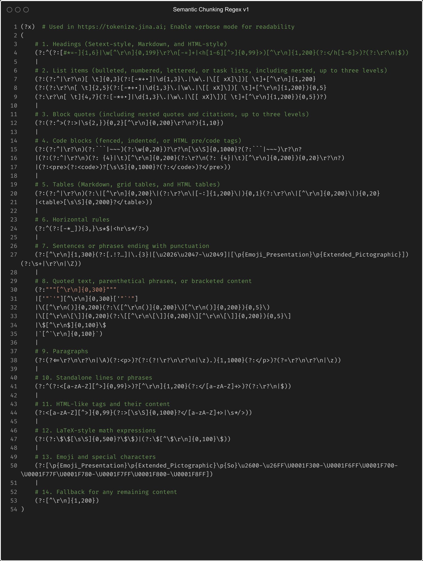Click the pipe alternation character on line 5
This screenshot has height=561, width=423.
(x=36, y=62)
